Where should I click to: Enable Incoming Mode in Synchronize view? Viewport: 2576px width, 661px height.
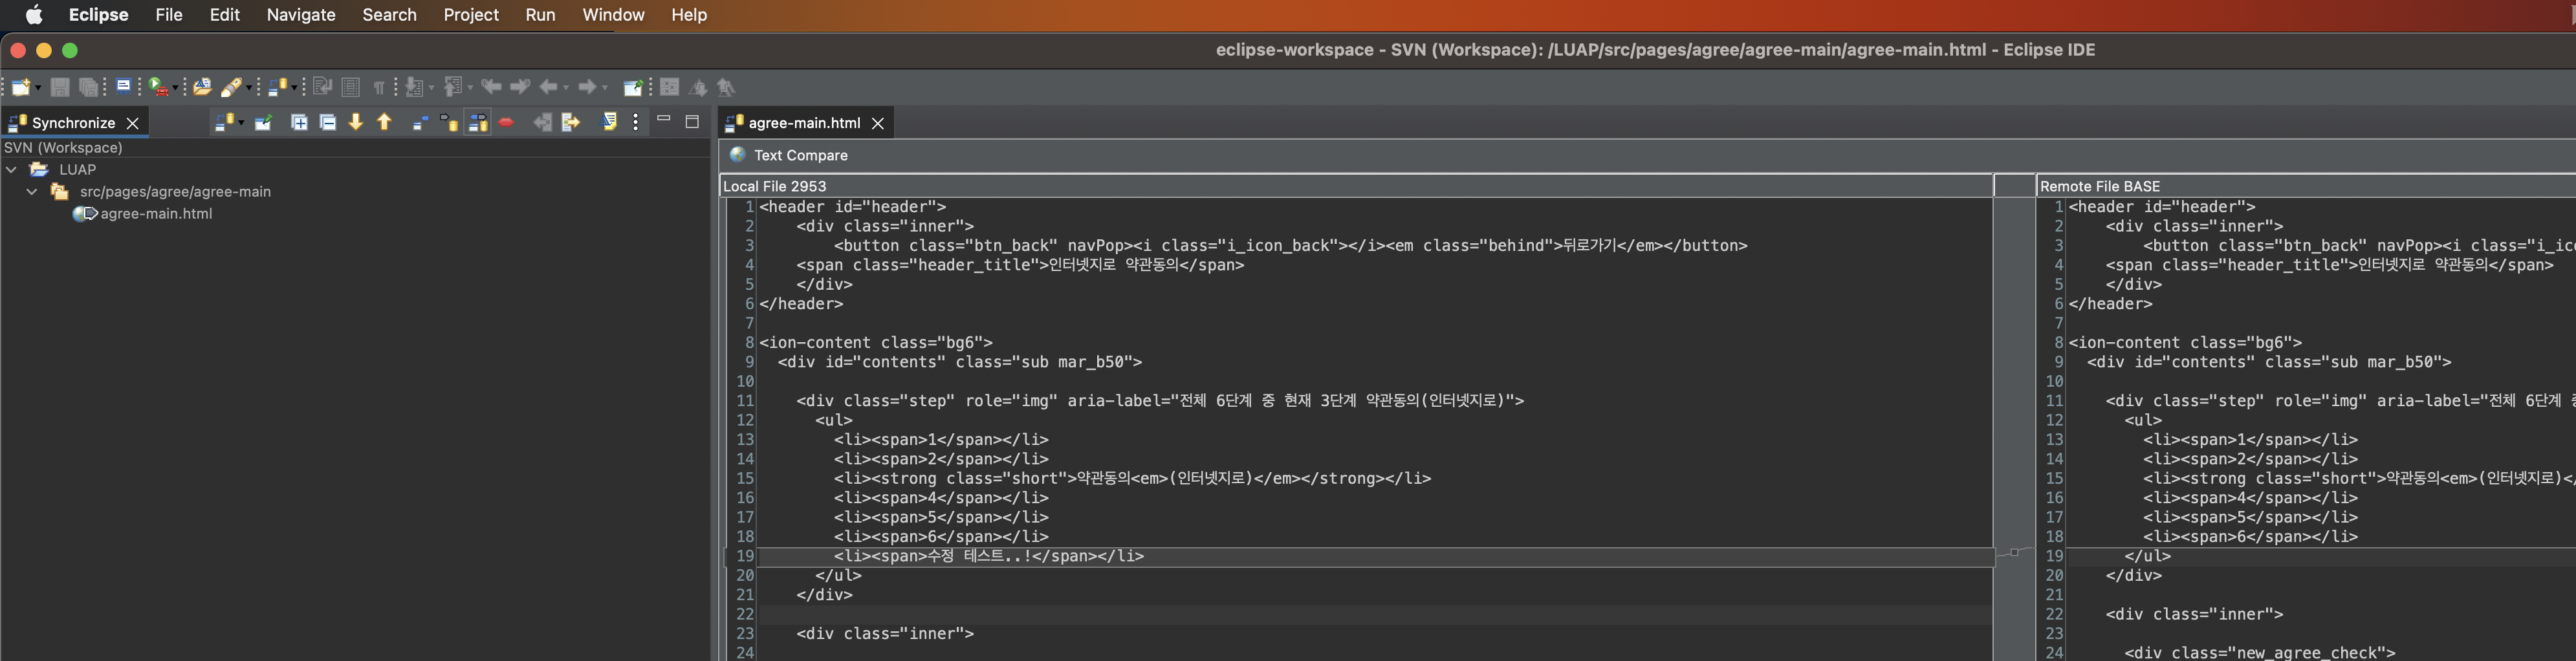420,122
